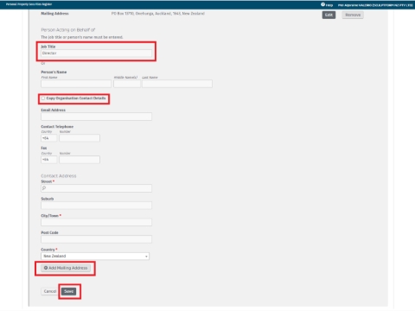The image size is (415, 311).
Task: Click the Fax number field
Action: pyautogui.click(x=80, y=160)
